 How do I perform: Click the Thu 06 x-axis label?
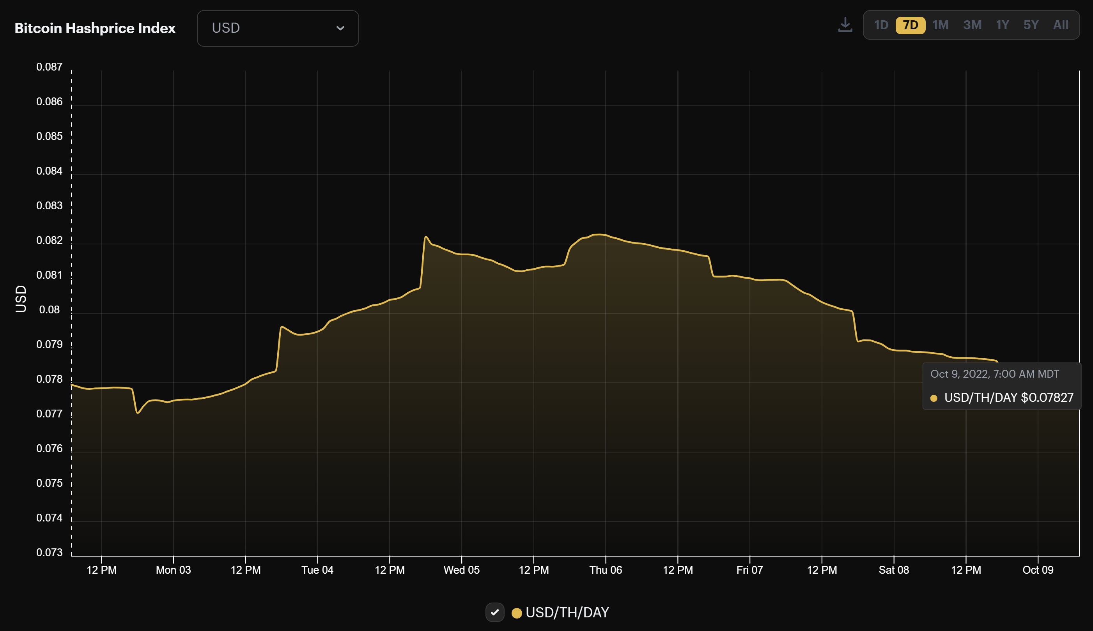[x=606, y=570]
